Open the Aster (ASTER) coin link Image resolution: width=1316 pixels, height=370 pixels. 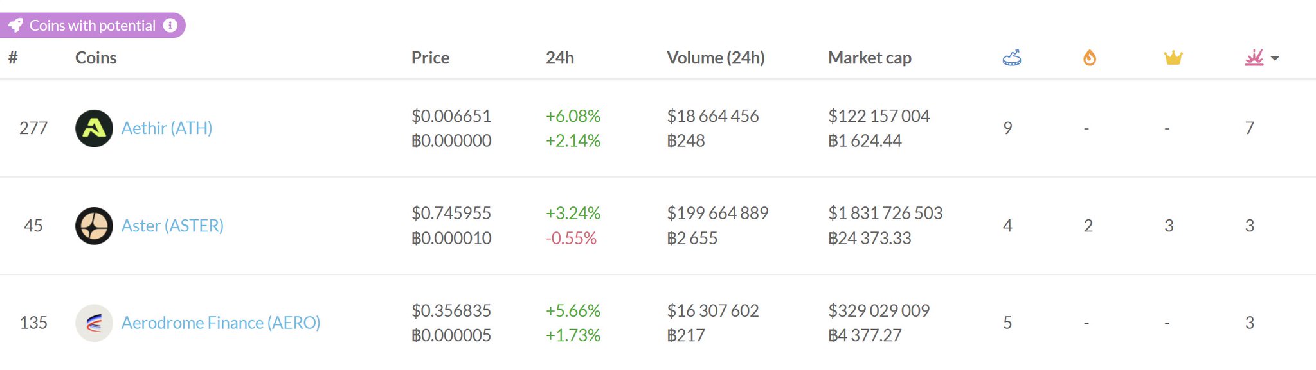pos(172,226)
